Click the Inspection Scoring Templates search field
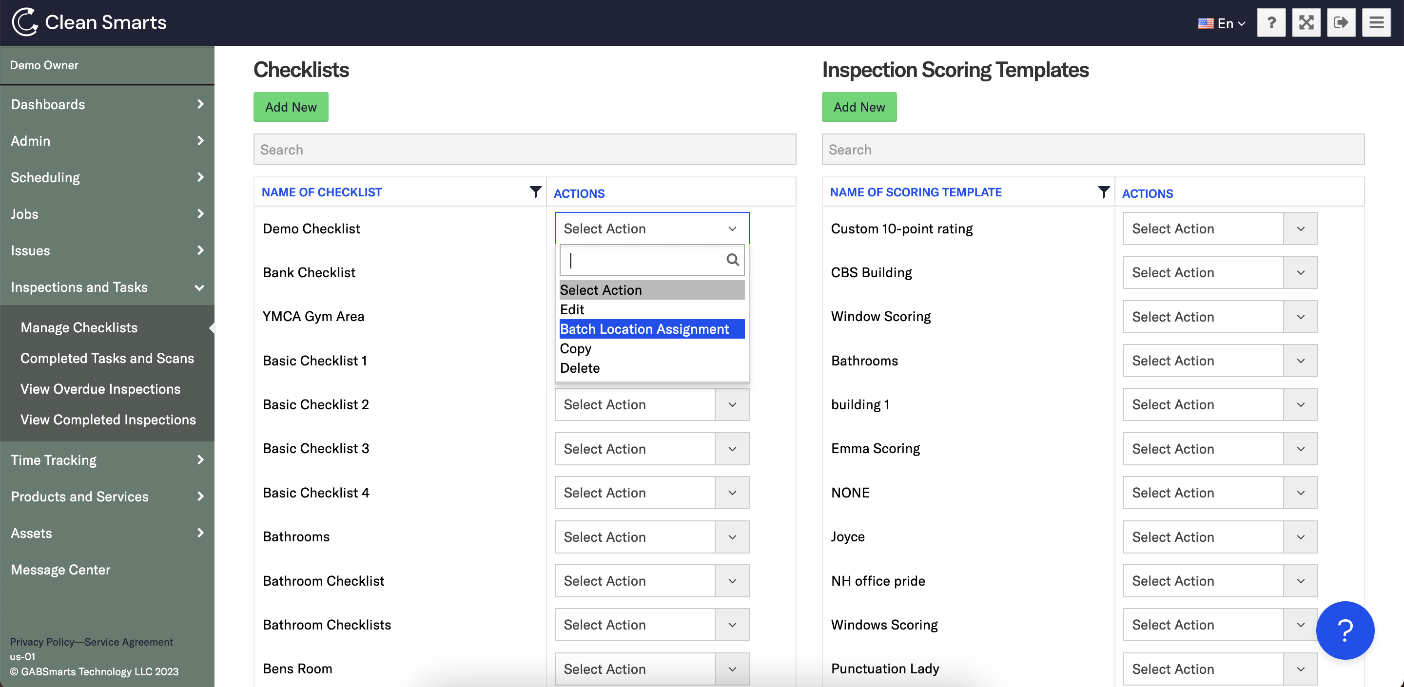The width and height of the screenshot is (1404, 687). pyautogui.click(x=1093, y=149)
